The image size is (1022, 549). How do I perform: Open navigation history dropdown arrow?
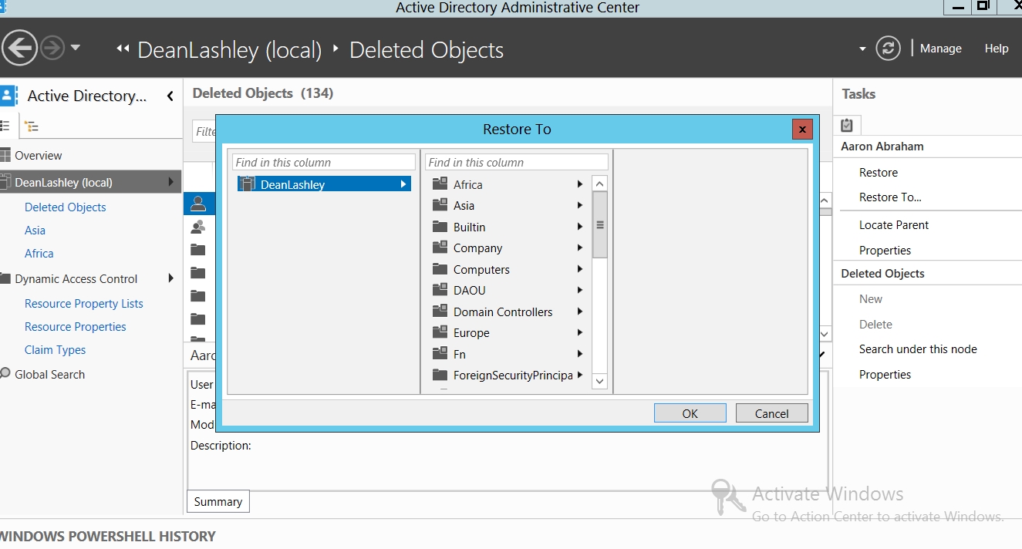click(76, 48)
